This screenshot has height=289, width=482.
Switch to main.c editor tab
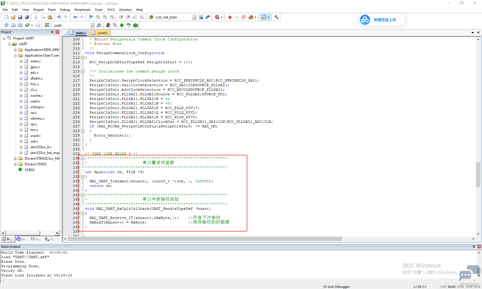(79, 33)
